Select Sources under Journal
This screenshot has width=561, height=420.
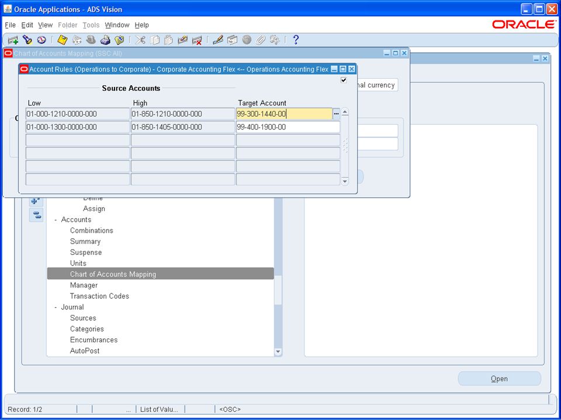(x=83, y=318)
